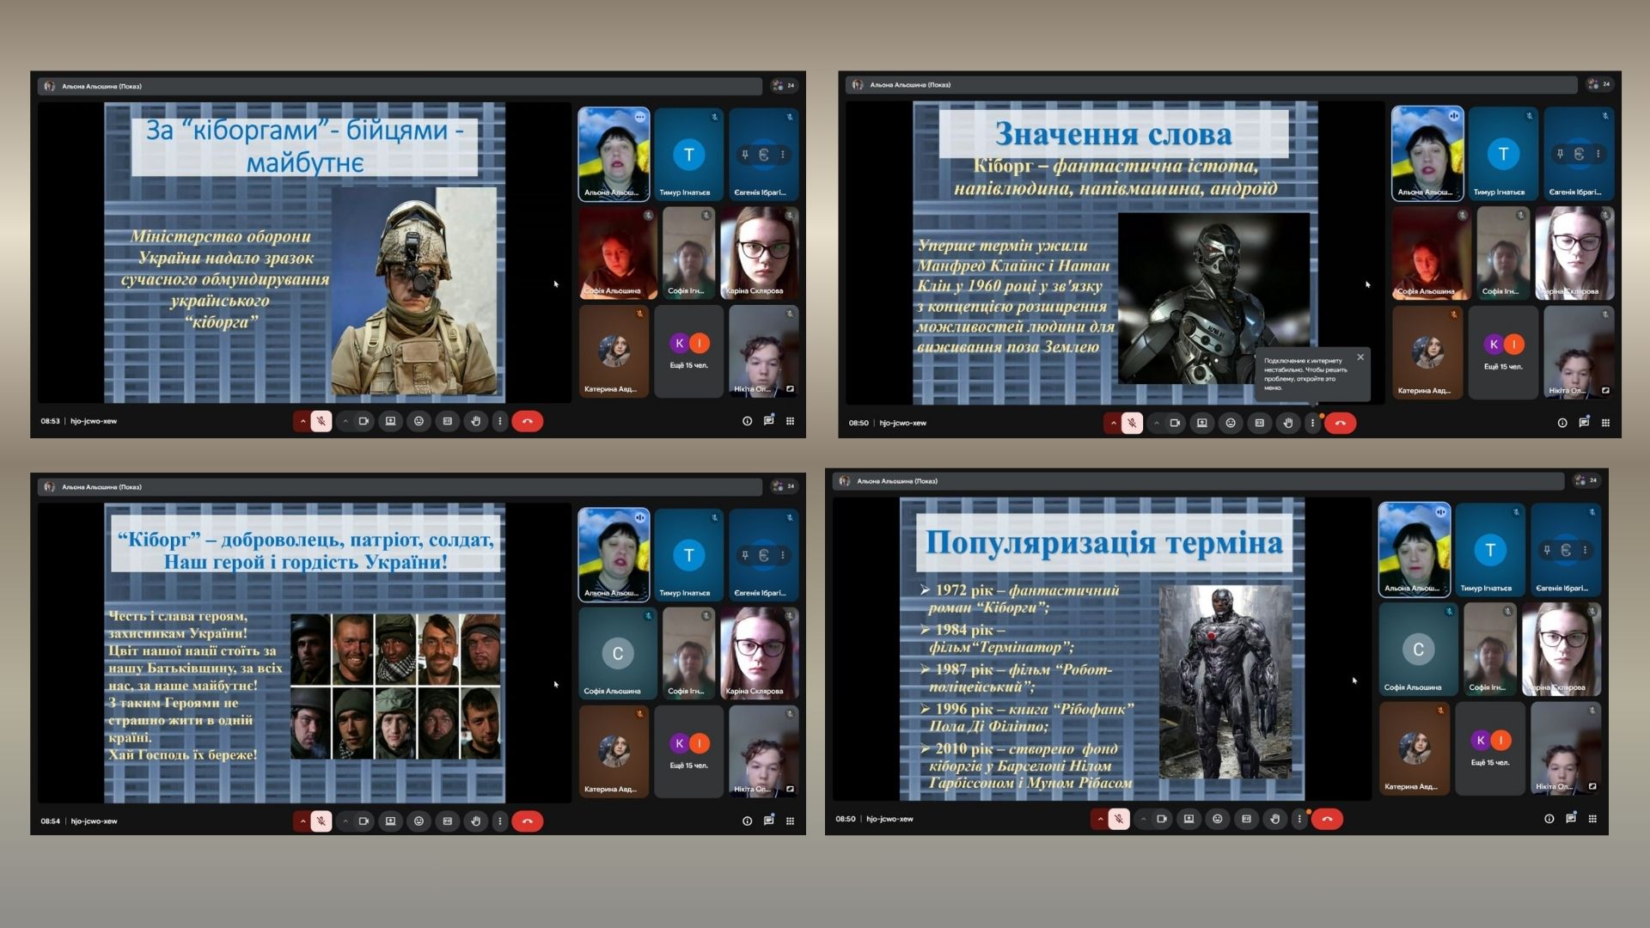Open "Ещё 15 чел." tile in 08:53 meeting
The image size is (1650, 928).
688,351
